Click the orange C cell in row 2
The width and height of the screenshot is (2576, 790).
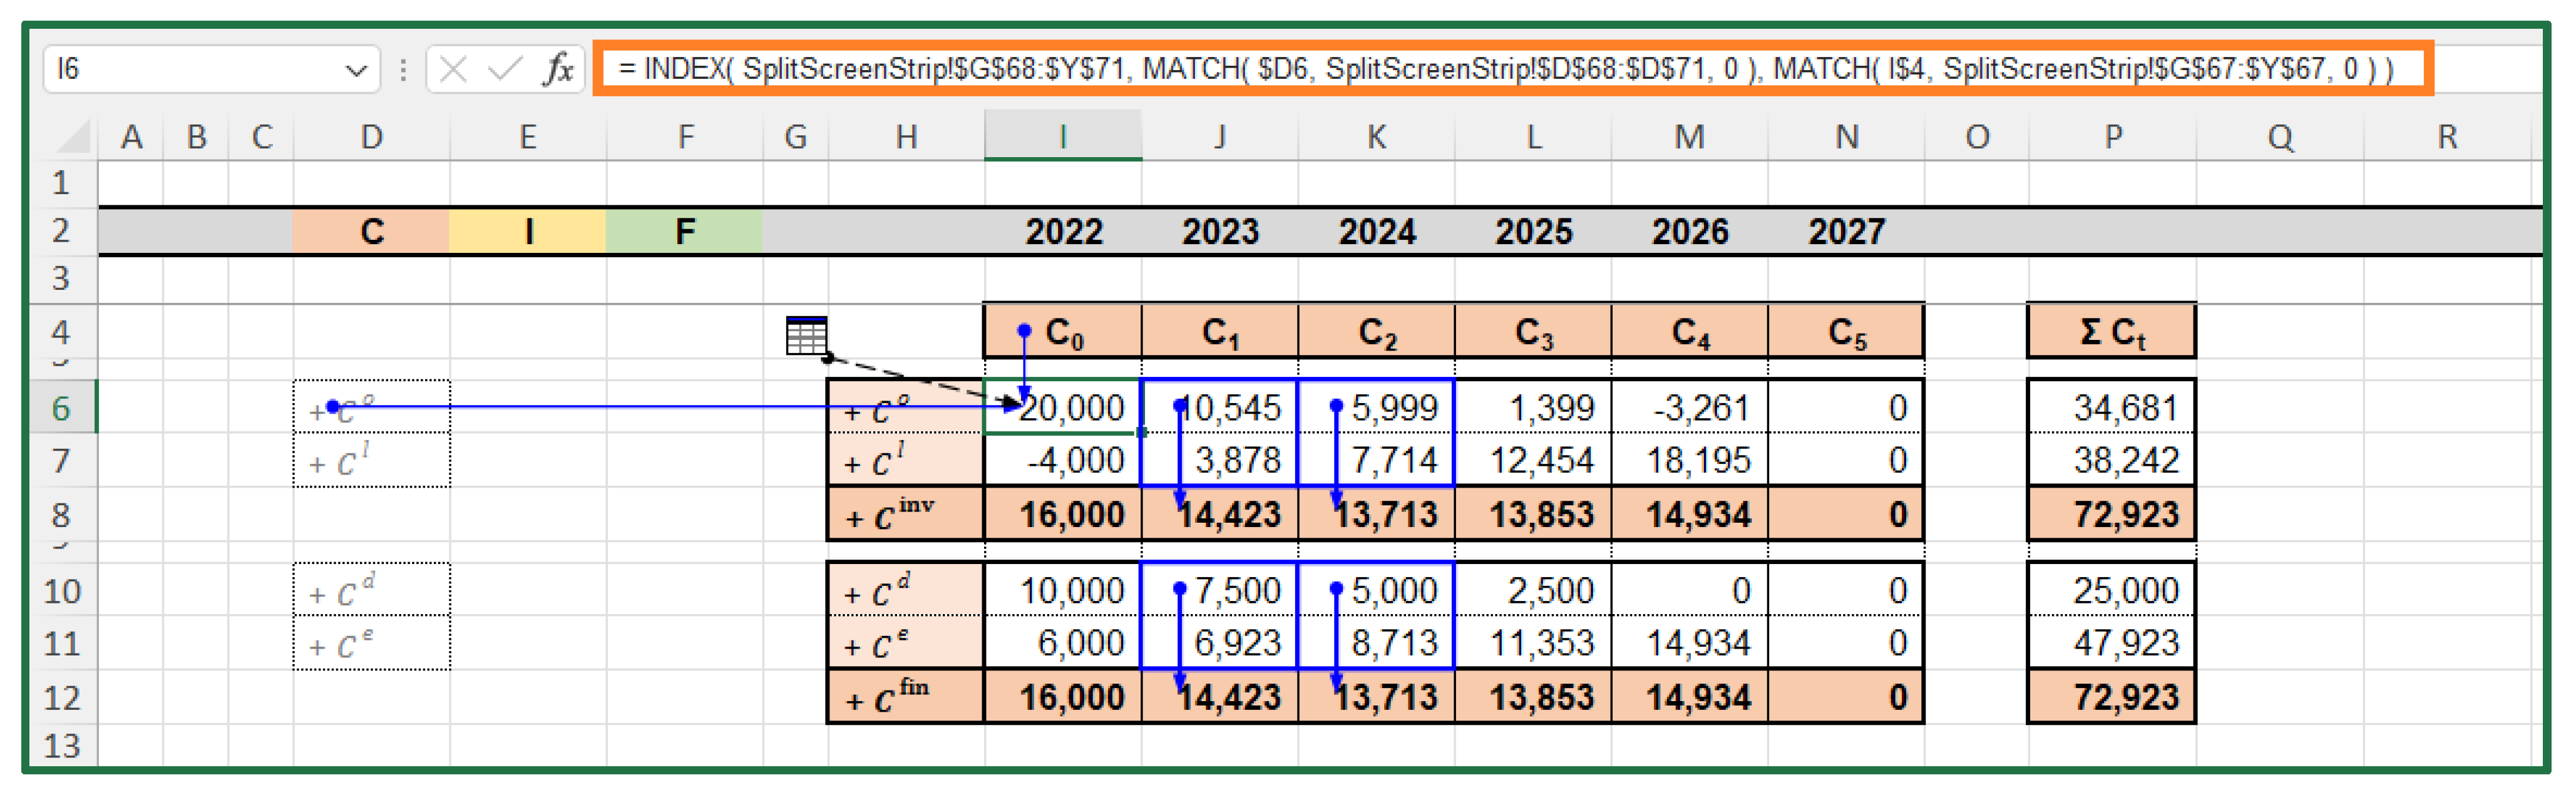pos(371,232)
